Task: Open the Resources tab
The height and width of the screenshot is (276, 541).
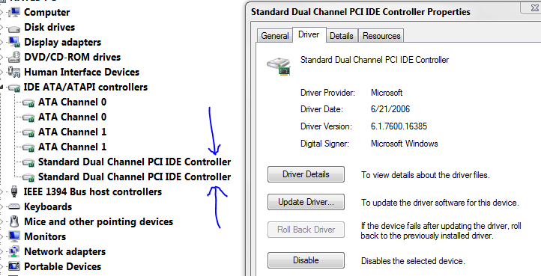Action: [381, 36]
